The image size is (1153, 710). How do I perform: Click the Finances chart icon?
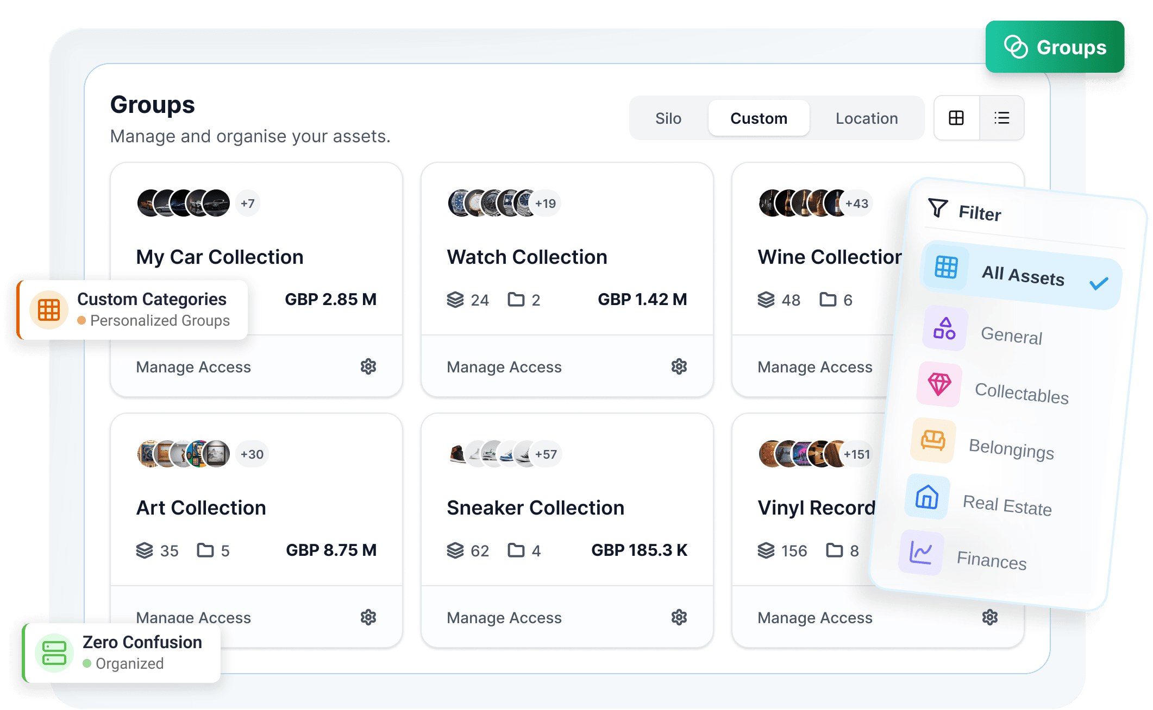click(x=921, y=553)
